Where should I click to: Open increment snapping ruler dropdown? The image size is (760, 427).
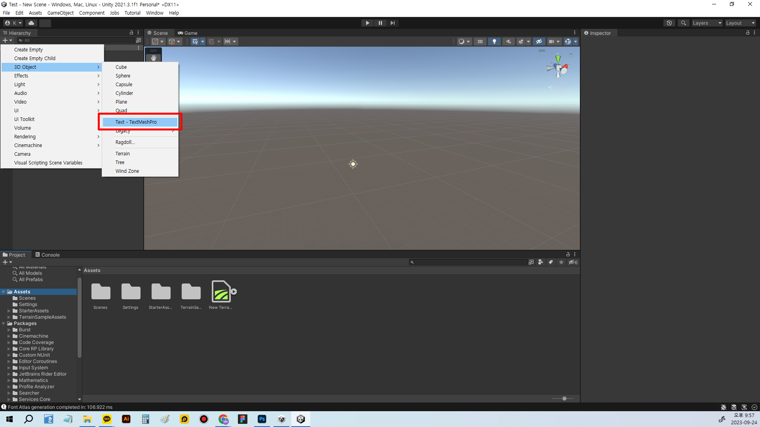pos(230,42)
